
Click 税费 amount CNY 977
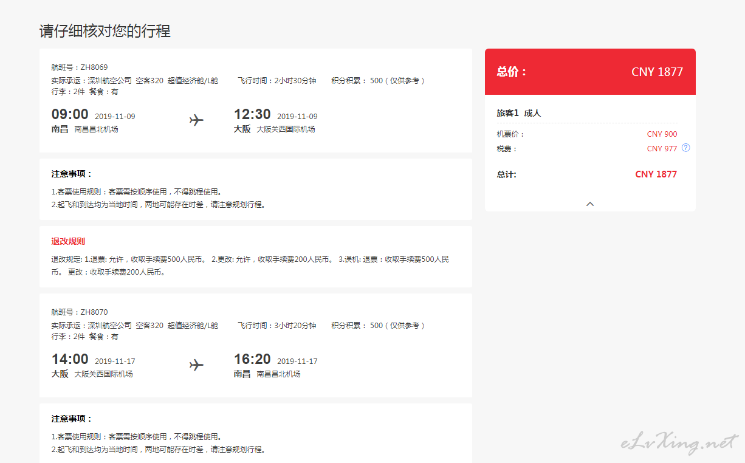[662, 148]
